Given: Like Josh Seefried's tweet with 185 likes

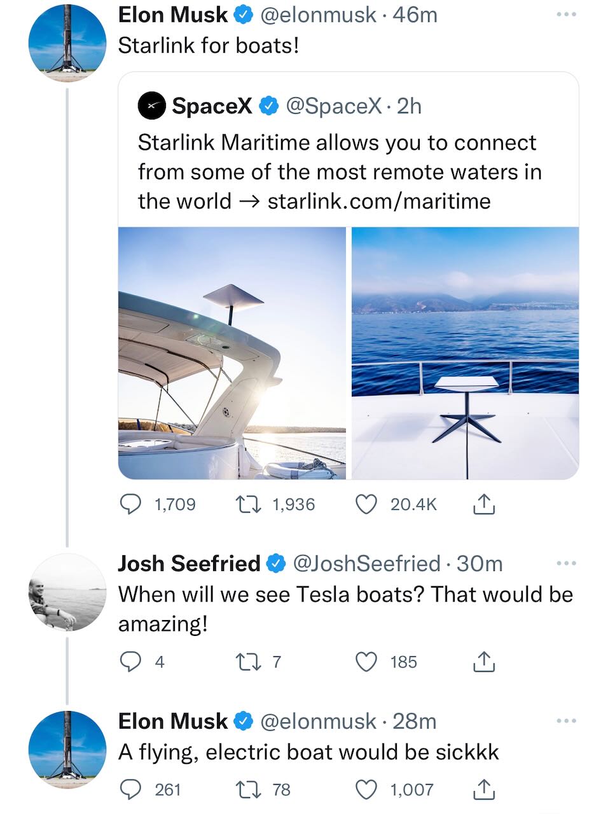Looking at the screenshot, I should pyautogui.click(x=366, y=662).
